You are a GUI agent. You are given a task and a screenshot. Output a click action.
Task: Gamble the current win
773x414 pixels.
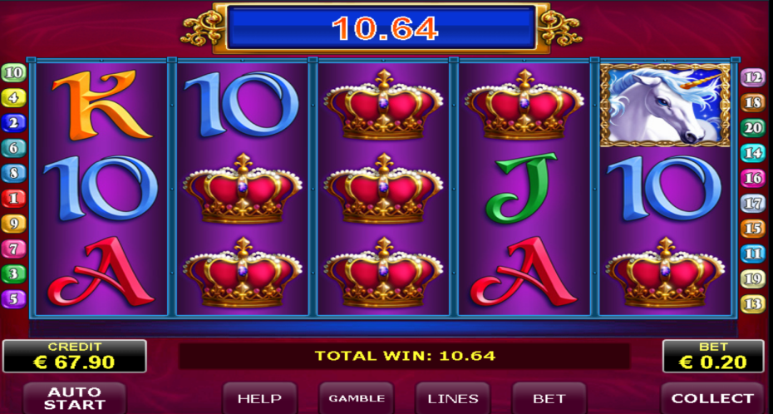(357, 398)
